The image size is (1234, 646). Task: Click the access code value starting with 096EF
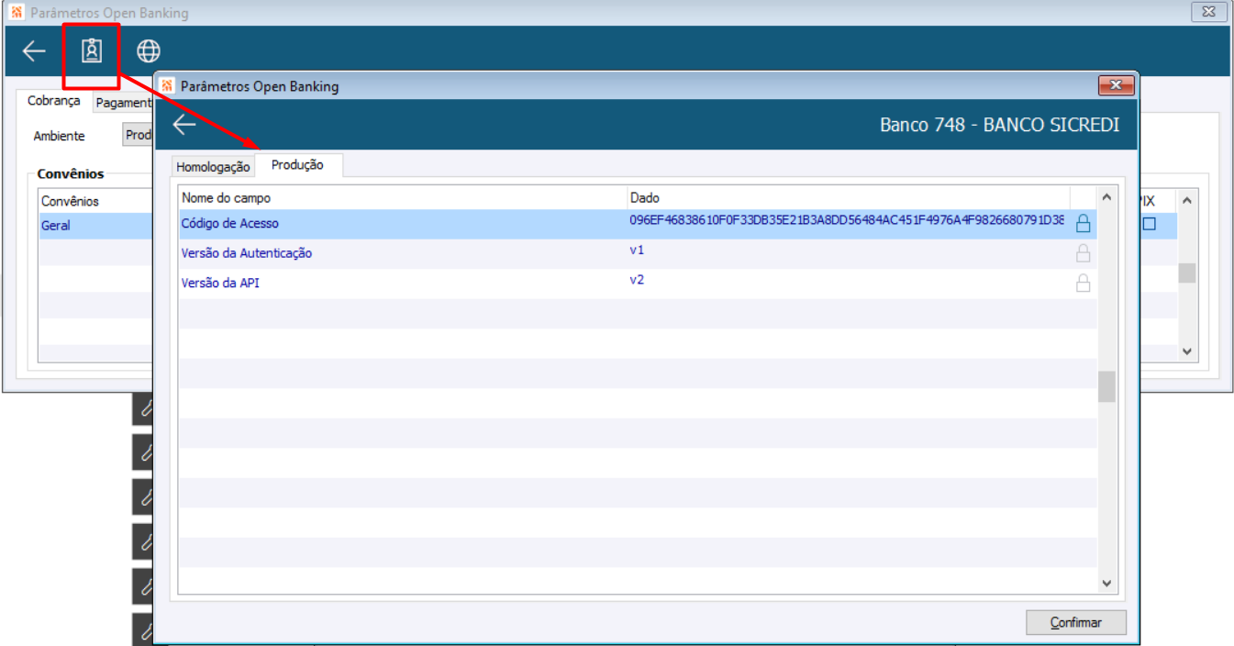click(847, 221)
